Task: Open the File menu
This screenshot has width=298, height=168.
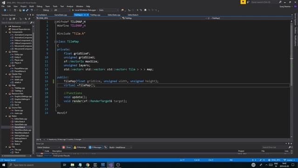Action: [x=3, y=6]
